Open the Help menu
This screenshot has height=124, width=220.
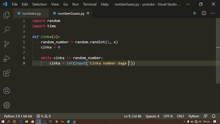[x=104, y=4]
